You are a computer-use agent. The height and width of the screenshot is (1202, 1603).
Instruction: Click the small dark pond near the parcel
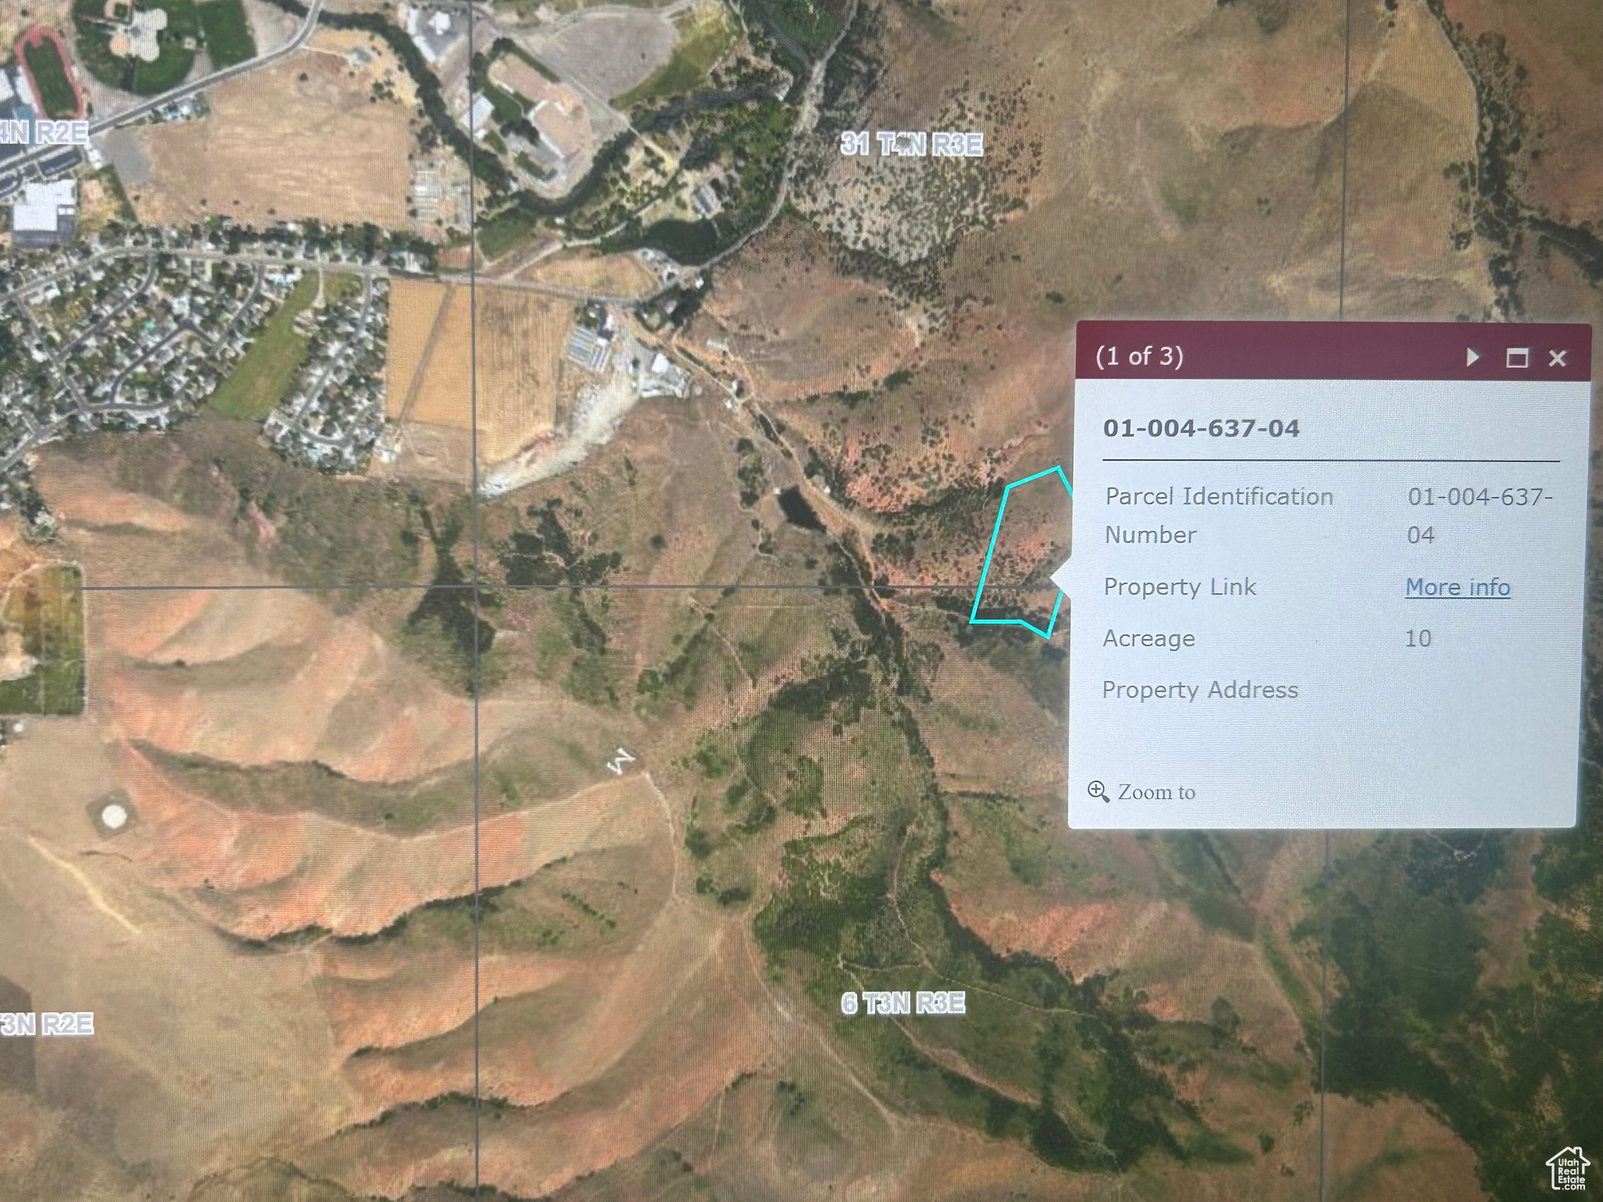[798, 507]
